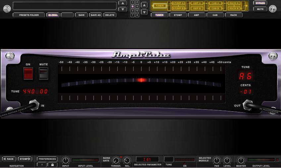Click DELETE preset button
The width and height of the screenshot is (281, 168).
click(x=110, y=15)
